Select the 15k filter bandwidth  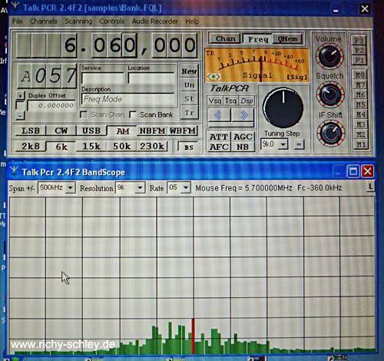(x=91, y=146)
